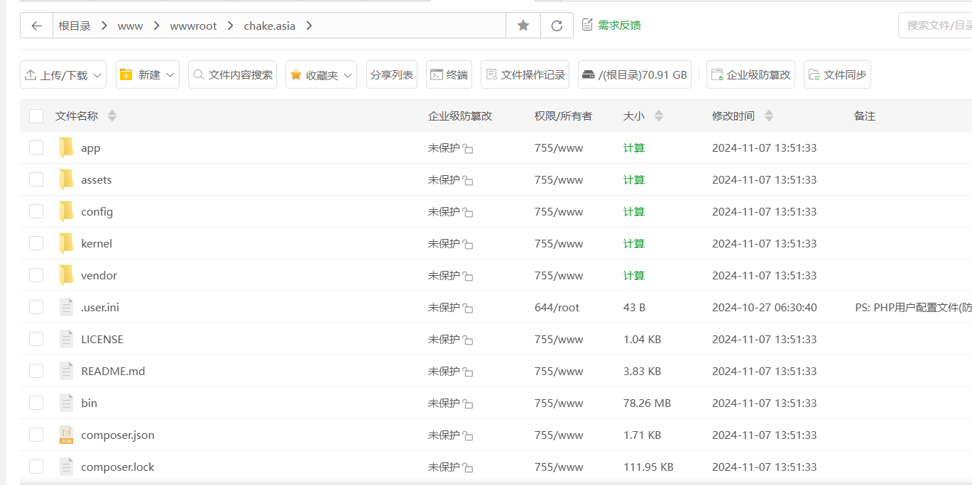Viewport: 972px width, 485px height.
Task: Click the star bookmark icon in path bar
Action: 523,26
